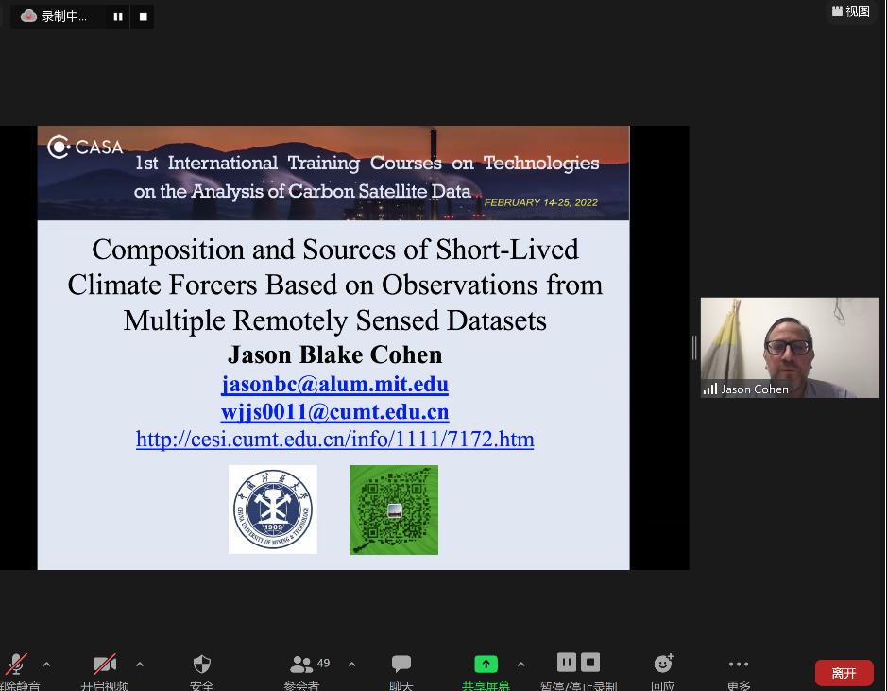Screen dimensions: 887x691
Task: Turn on the video camera
Action: 104,665
